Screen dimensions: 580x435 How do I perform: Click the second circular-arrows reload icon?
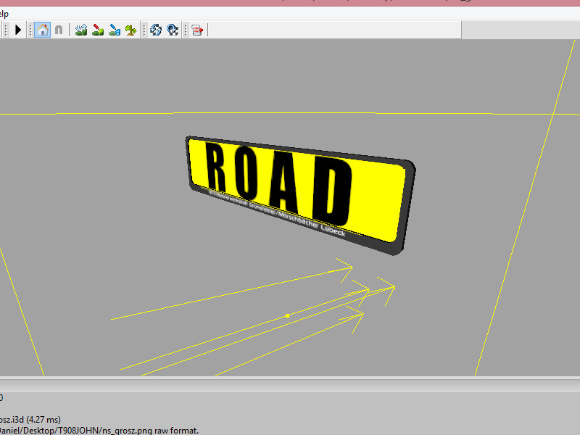173,30
